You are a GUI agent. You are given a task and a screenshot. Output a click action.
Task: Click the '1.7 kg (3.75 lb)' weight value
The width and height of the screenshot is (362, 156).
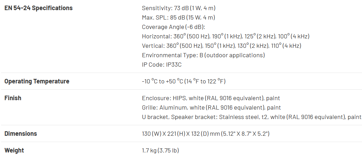tap(161, 150)
